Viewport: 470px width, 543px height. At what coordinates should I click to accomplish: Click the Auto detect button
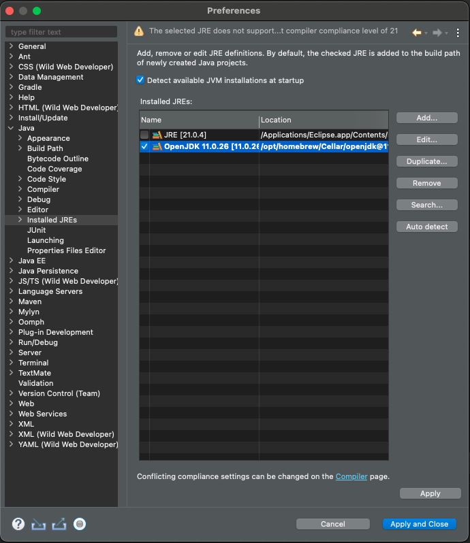point(426,227)
